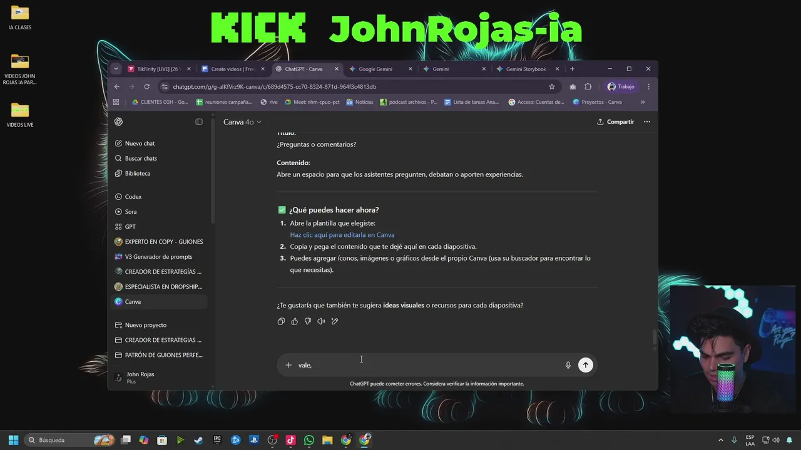Open the GPT explorer item in the sidebar
This screenshot has width=801, height=450.
pyautogui.click(x=130, y=227)
